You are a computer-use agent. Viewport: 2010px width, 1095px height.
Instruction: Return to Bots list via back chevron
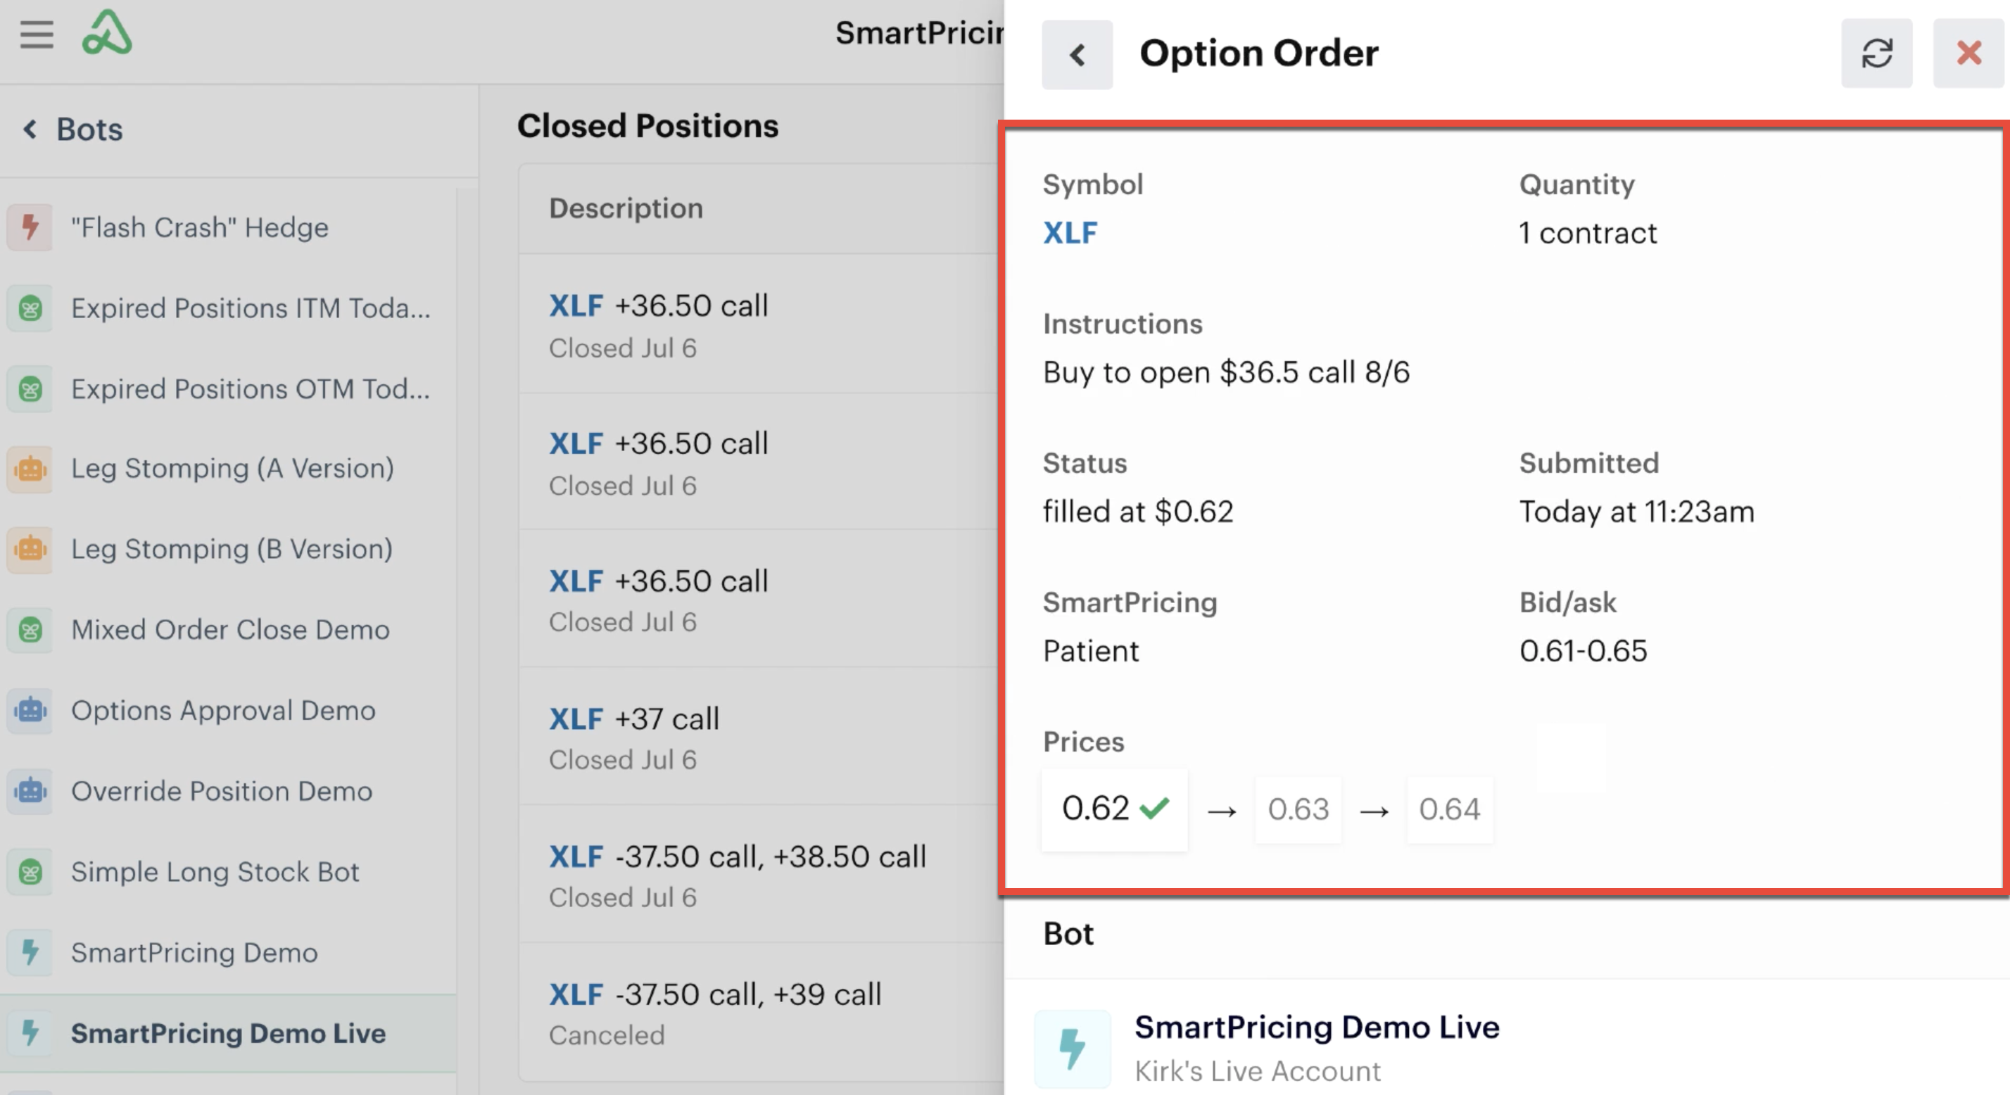coord(30,129)
